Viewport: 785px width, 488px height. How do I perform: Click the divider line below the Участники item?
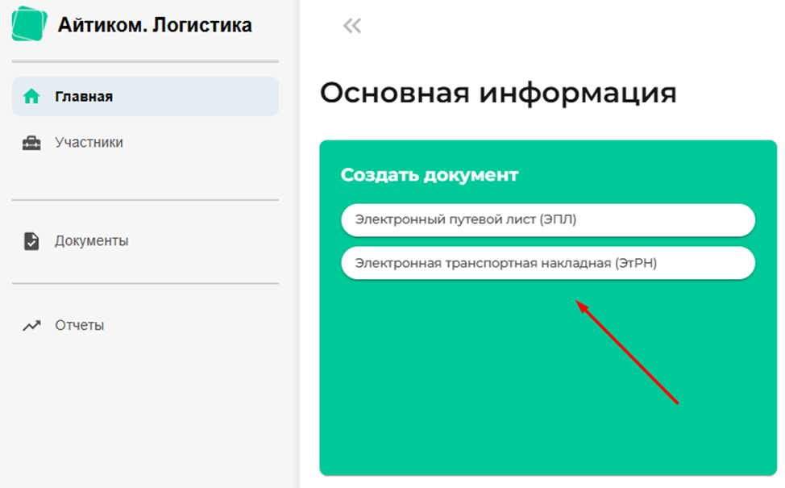click(x=145, y=200)
